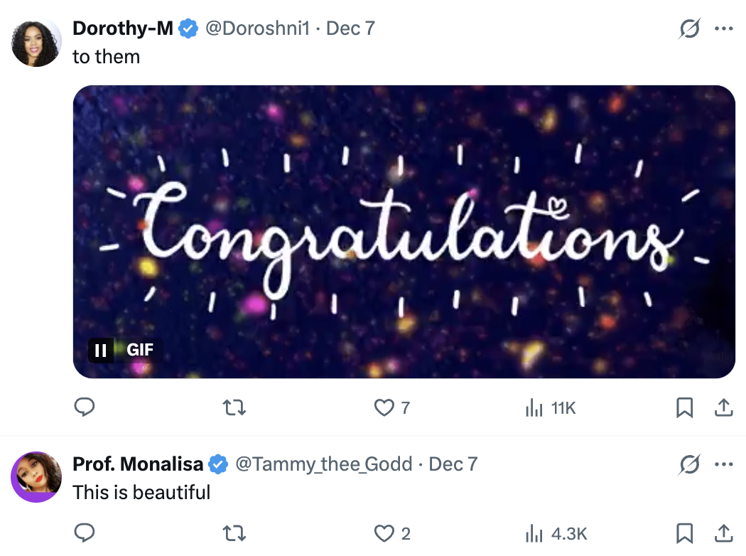The height and width of the screenshot is (556, 746).
Task: Open Grok icon on Dorothy-M's tweet
Action: 688,29
